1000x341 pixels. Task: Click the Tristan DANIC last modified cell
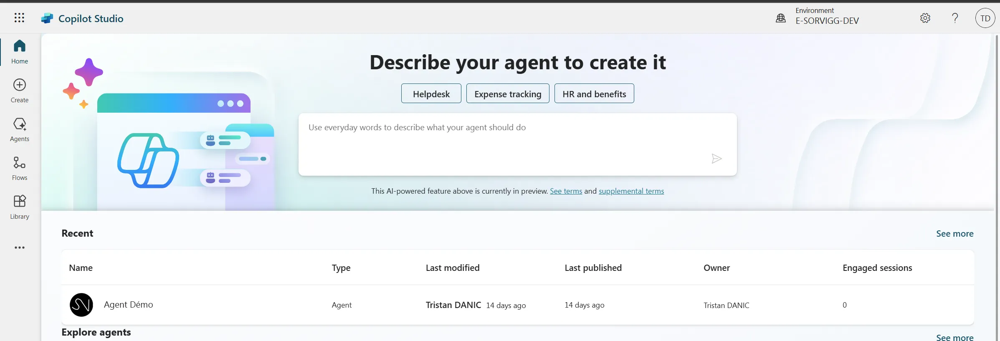click(x=476, y=305)
